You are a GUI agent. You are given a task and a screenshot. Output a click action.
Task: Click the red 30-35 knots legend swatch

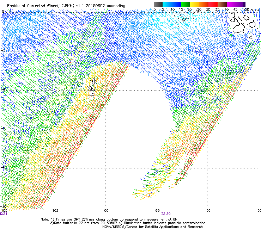(213, 4)
